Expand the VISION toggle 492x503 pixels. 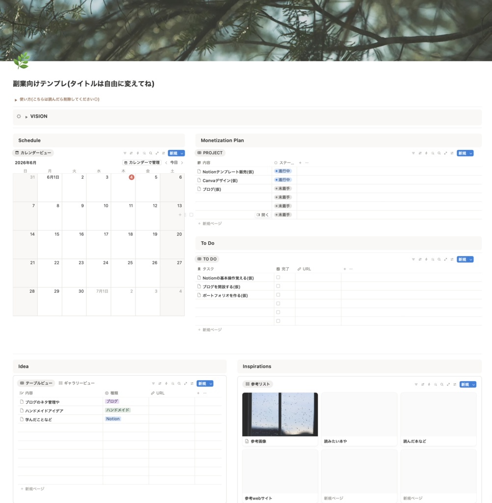pyautogui.click(x=27, y=117)
